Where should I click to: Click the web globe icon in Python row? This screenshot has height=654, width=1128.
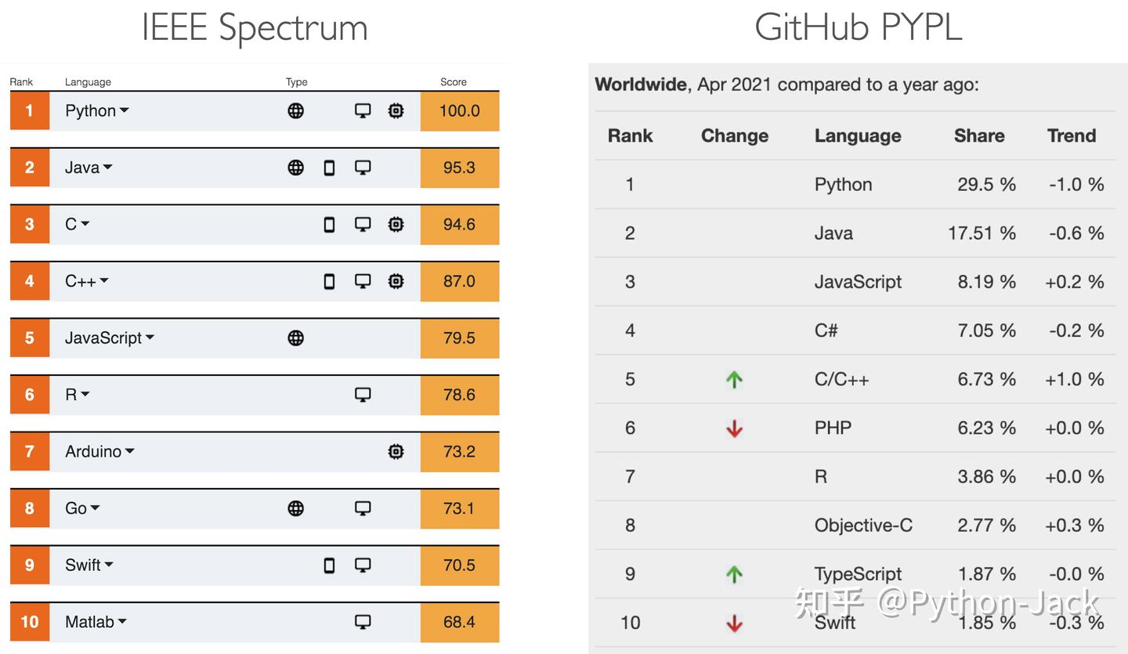tap(295, 111)
